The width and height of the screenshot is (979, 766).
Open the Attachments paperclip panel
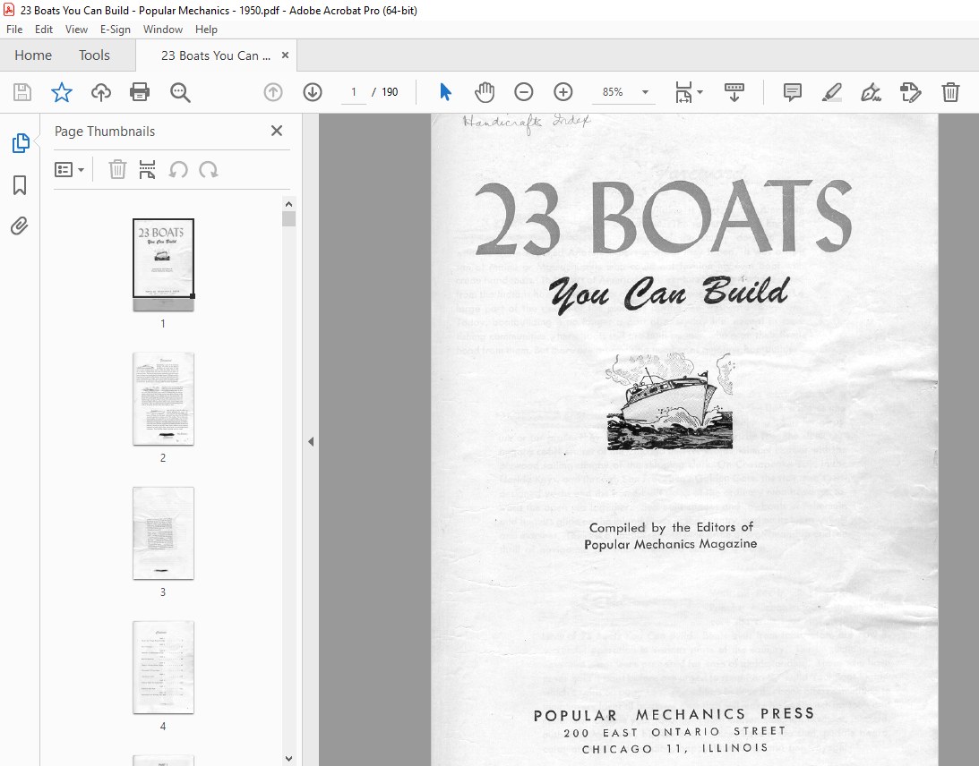pyautogui.click(x=20, y=226)
